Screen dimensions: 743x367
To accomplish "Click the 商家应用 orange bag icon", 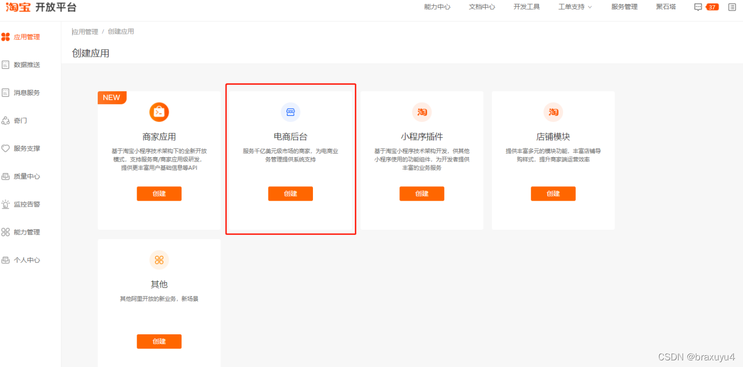I will pos(159,112).
